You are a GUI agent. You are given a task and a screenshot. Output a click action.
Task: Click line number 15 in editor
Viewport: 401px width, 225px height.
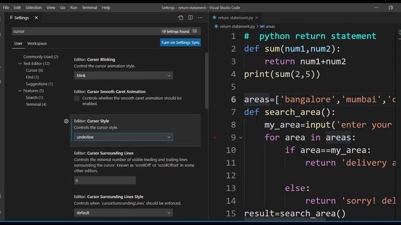point(231,214)
